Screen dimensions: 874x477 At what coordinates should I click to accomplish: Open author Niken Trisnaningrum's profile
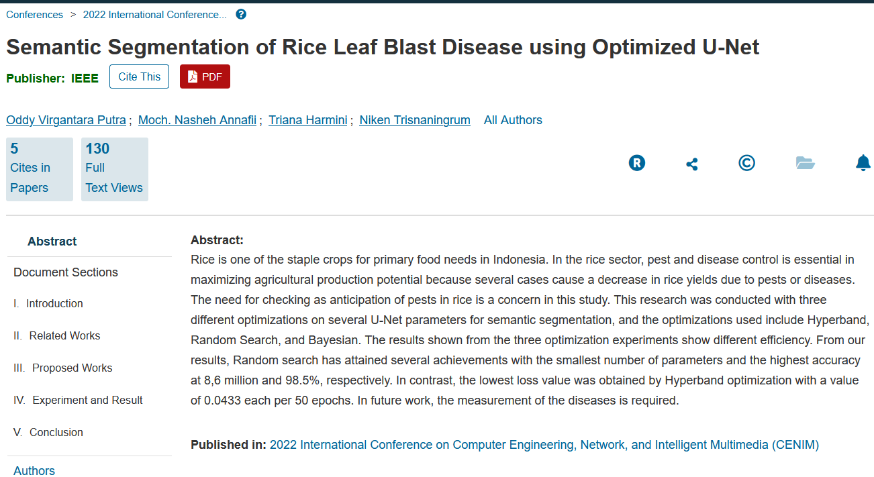click(414, 120)
